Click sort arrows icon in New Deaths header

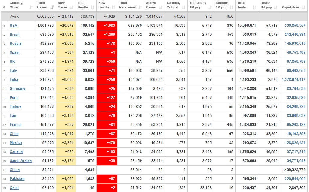point(114,7)
